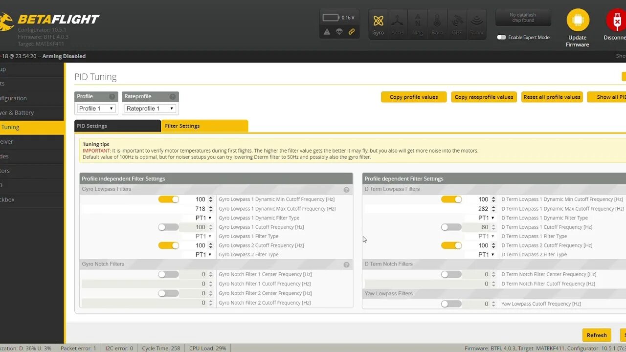Image resolution: width=626 pixels, height=352 pixels.
Task: Click Reset all profile values button
Action: tap(552, 97)
